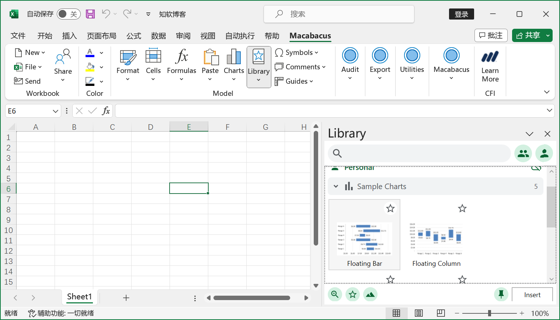
Task: Open the fill color dropdown arrow
Action: (x=101, y=67)
